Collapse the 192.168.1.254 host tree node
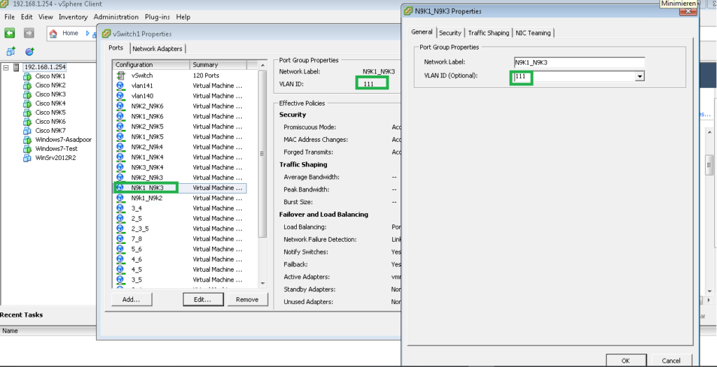This screenshot has width=717, height=367. click(6, 67)
